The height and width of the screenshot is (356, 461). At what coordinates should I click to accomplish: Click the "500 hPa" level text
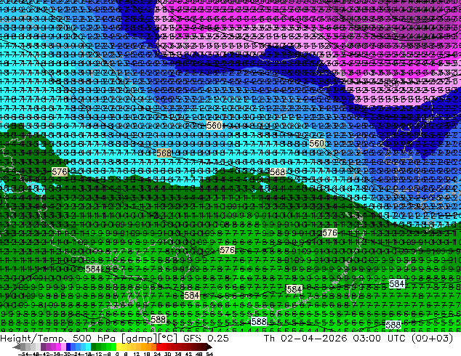pyautogui.click(x=95, y=339)
